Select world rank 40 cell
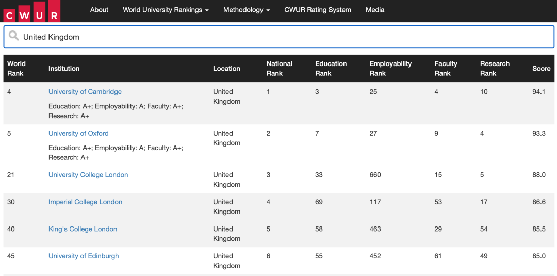Screen dimensions: 557x276 click(11, 229)
